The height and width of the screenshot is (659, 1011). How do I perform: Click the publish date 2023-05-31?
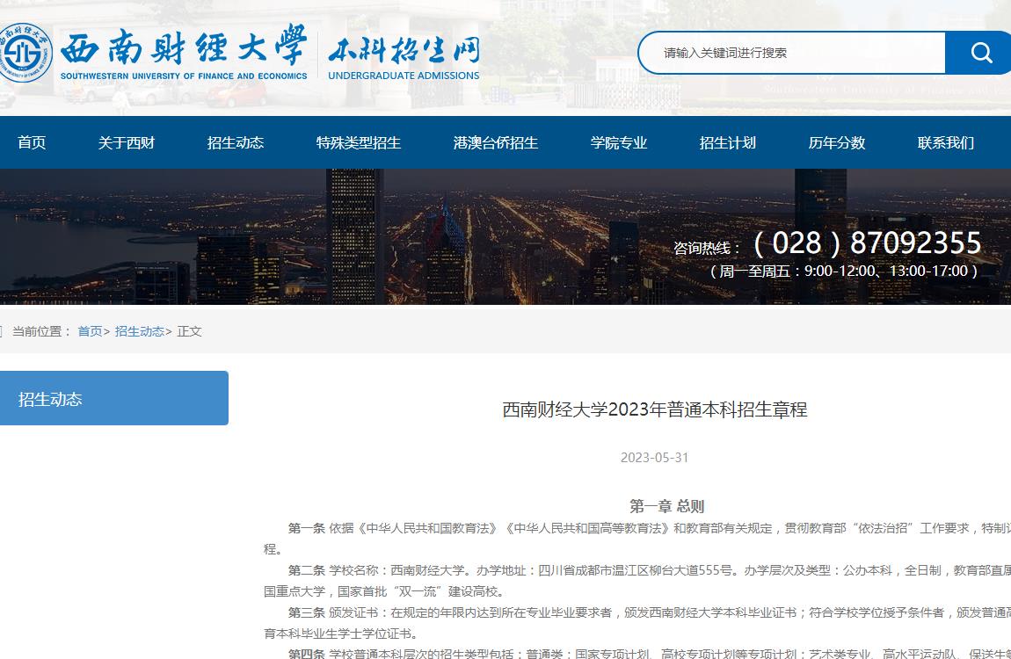point(654,458)
